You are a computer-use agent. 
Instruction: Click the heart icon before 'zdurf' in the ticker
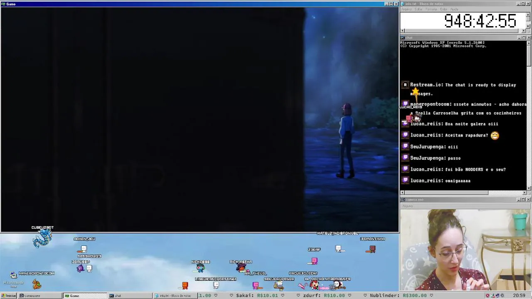[x=298, y=296]
